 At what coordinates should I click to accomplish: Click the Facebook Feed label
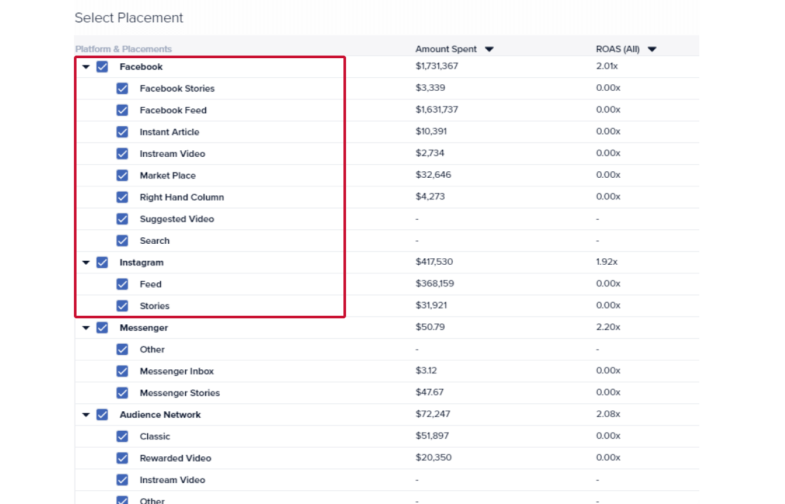click(x=173, y=110)
